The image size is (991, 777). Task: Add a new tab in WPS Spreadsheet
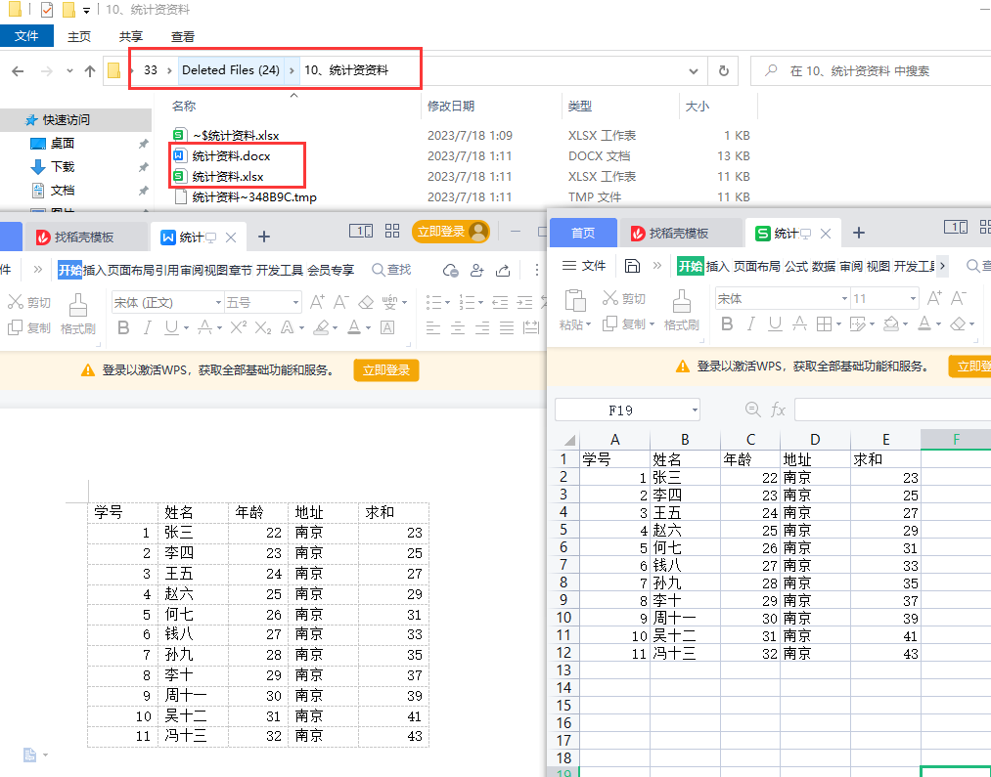click(x=858, y=233)
